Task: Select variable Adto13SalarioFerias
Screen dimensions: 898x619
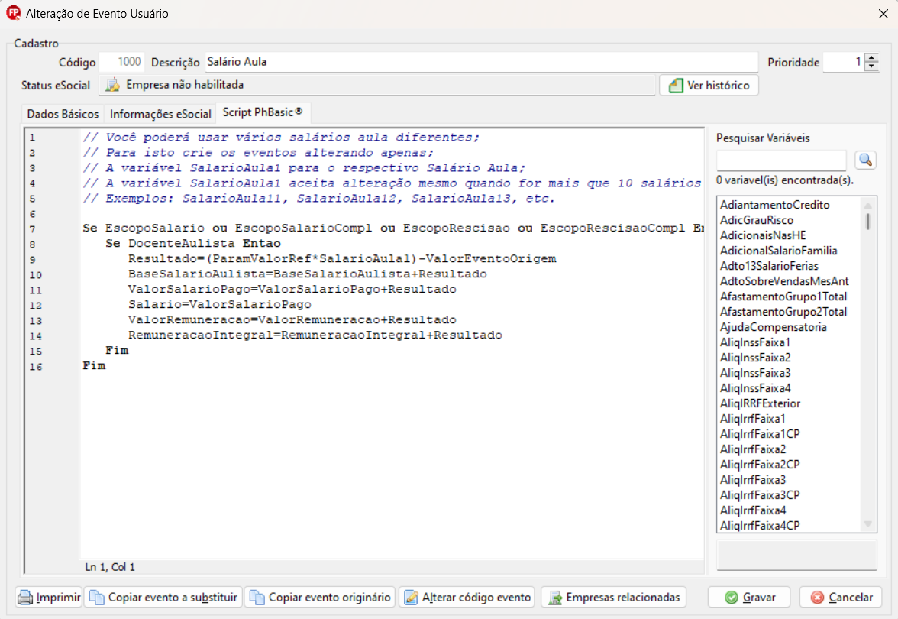Action: (769, 266)
